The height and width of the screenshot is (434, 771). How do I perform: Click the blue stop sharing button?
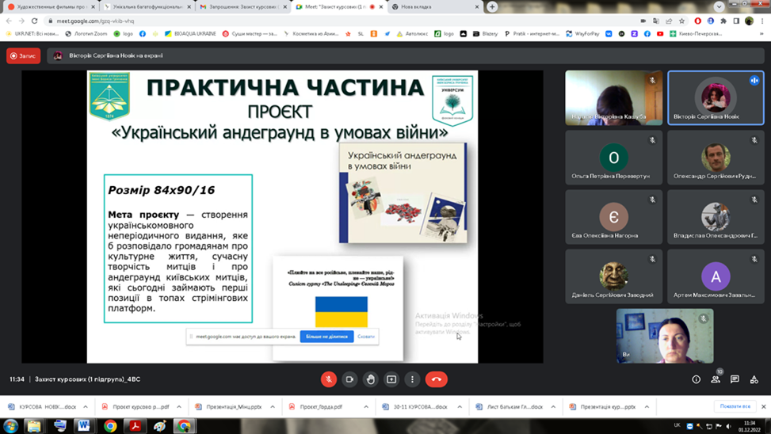(x=326, y=337)
